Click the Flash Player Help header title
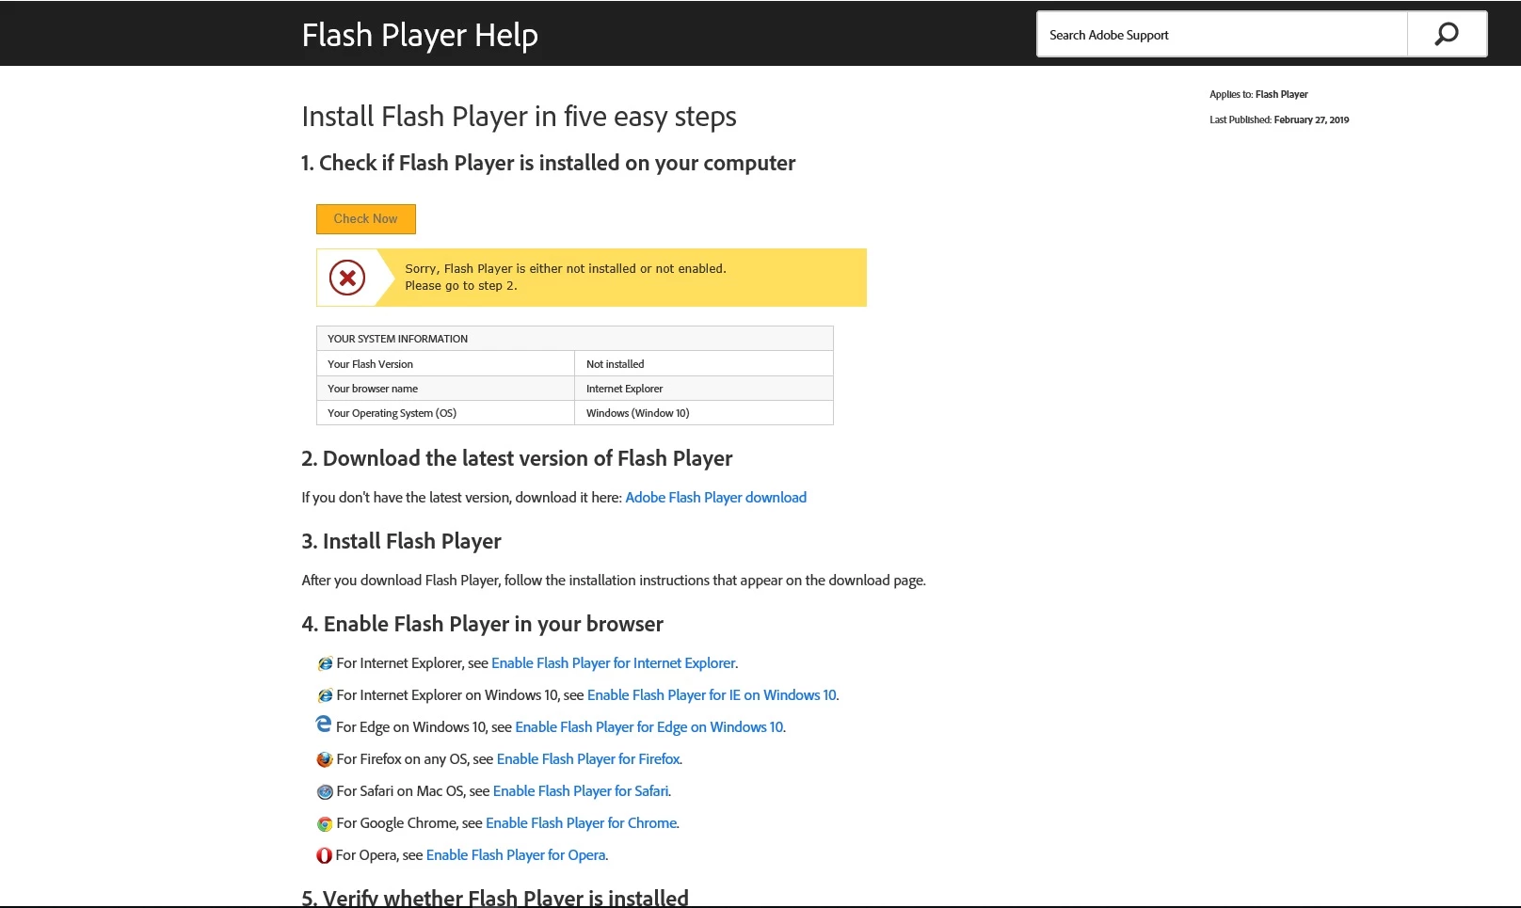 coord(420,35)
